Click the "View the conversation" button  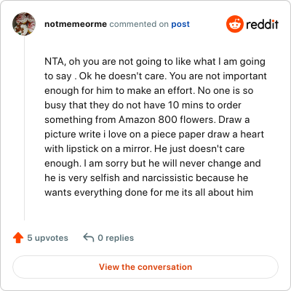tap(145, 267)
